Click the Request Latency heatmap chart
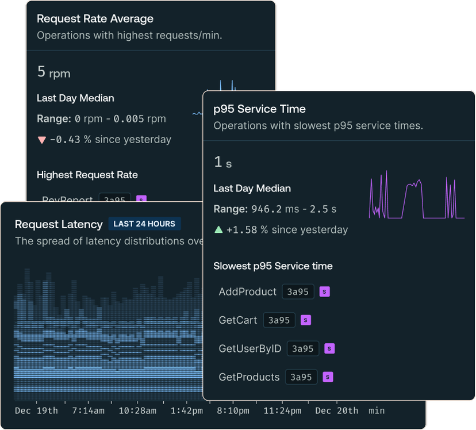Image resolution: width=476 pixels, height=430 pixels. pyautogui.click(x=108, y=333)
